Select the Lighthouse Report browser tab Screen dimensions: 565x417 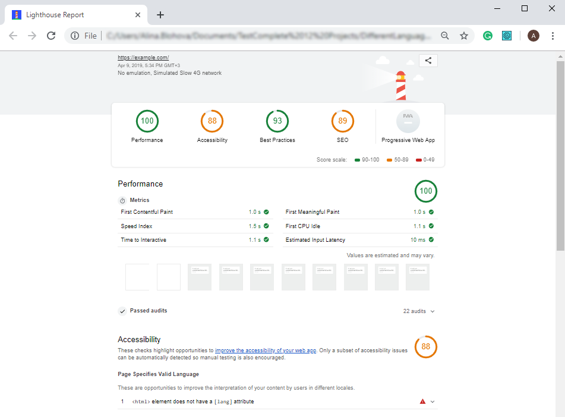(x=75, y=15)
